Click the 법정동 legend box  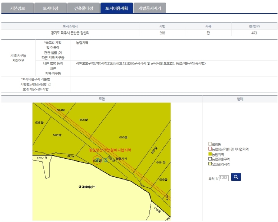click(210, 144)
